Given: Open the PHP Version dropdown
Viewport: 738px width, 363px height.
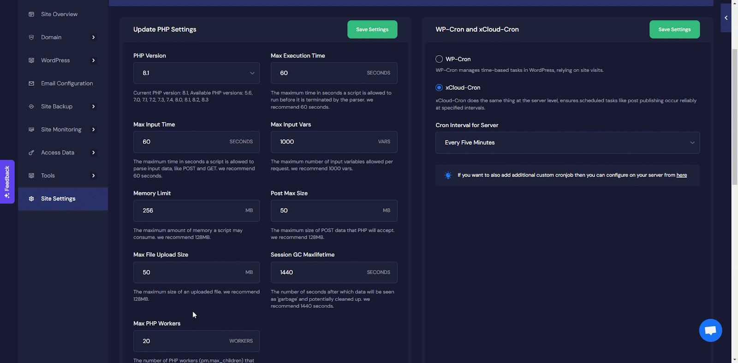Looking at the screenshot, I should point(196,73).
